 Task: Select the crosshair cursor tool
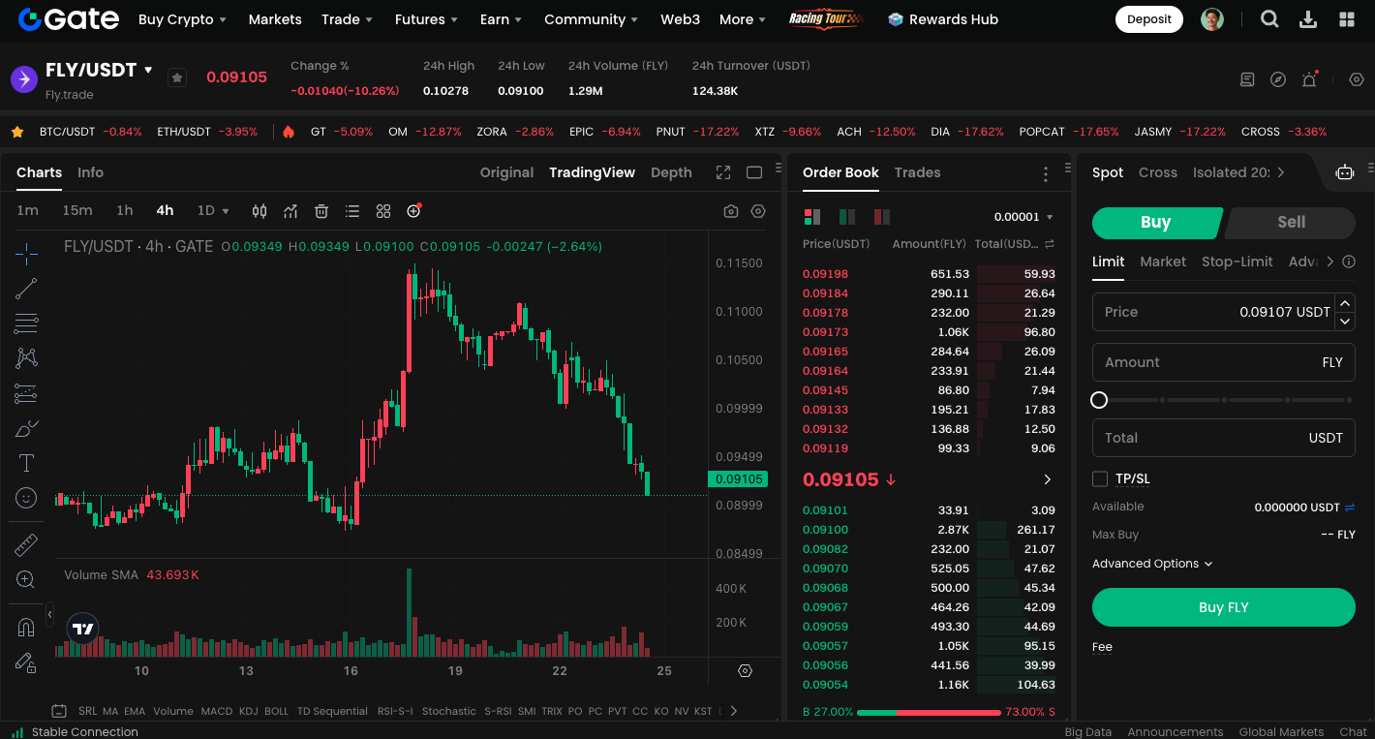pos(26,254)
